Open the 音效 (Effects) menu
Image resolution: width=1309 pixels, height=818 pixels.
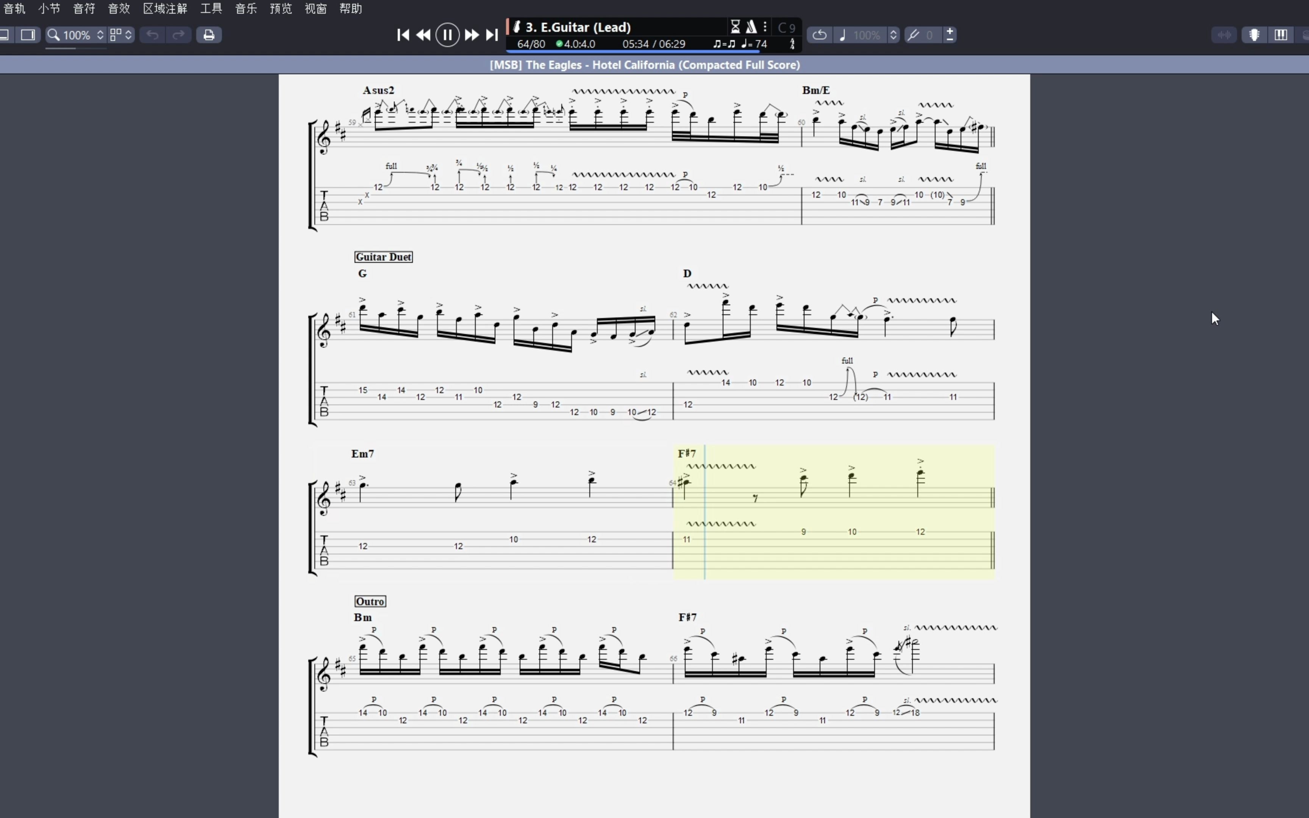click(x=119, y=9)
